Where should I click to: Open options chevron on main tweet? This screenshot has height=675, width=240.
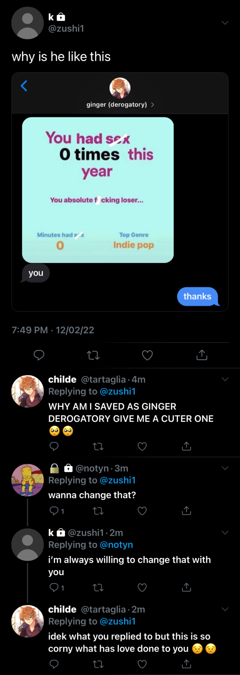tap(225, 23)
